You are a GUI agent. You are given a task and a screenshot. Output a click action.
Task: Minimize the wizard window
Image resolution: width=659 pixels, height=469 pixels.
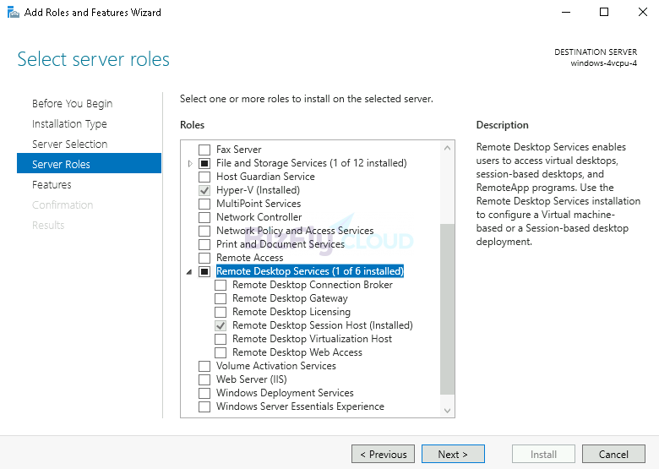coord(566,12)
